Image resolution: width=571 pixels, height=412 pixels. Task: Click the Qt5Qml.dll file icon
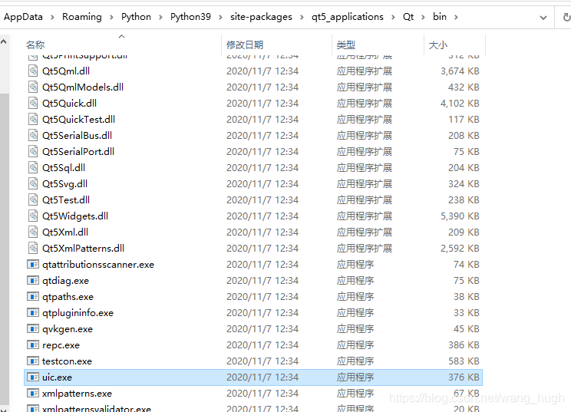[x=33, y=71]
